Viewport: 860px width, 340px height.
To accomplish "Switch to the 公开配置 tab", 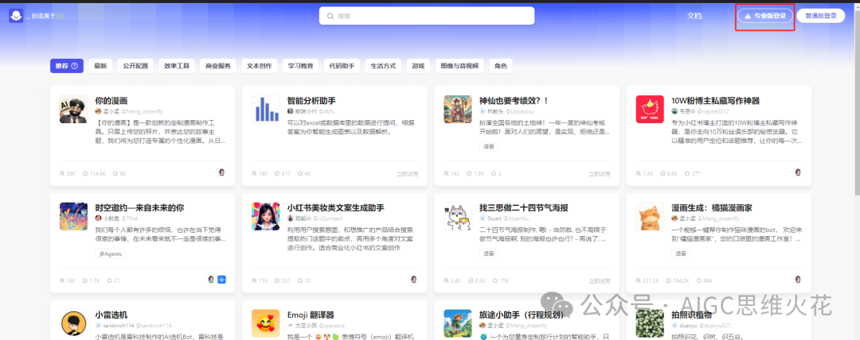I will point(135,66).
